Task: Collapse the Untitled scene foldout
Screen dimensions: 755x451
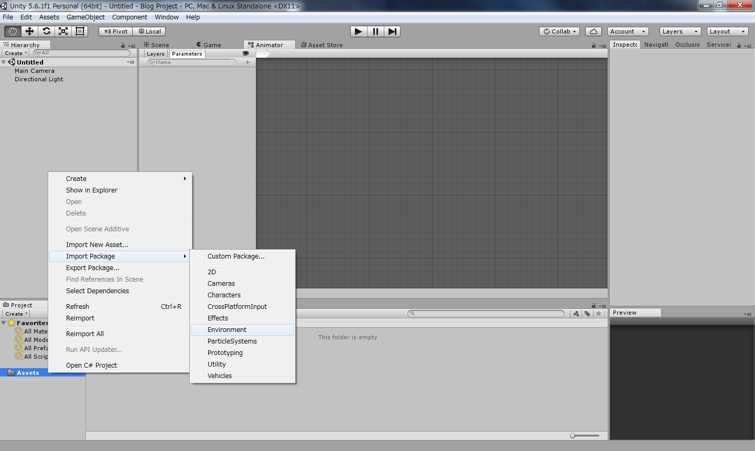Action: (4, 62)
